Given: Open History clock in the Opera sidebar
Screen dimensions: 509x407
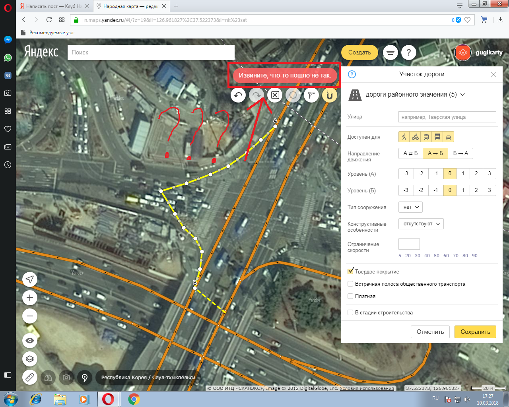Looking at the screenshot, I should tap(8, 165).
